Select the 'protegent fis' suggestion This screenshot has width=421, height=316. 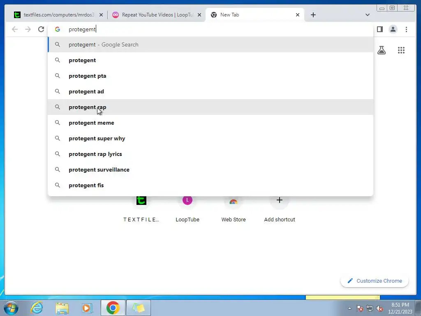(x=210, y=185)
